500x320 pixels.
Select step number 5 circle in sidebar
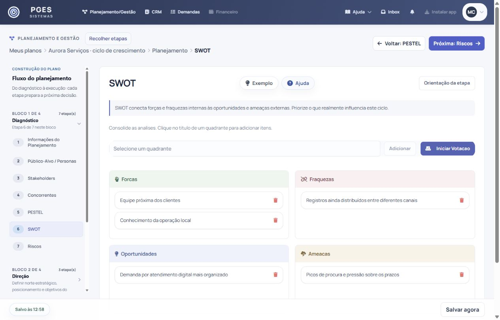pyautogui.click(x=18, y=212)
